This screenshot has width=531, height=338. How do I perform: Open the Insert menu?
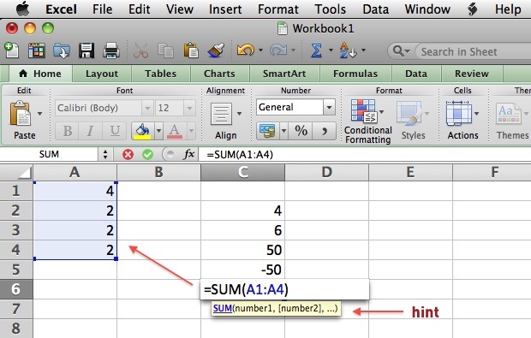click(225, 9)
